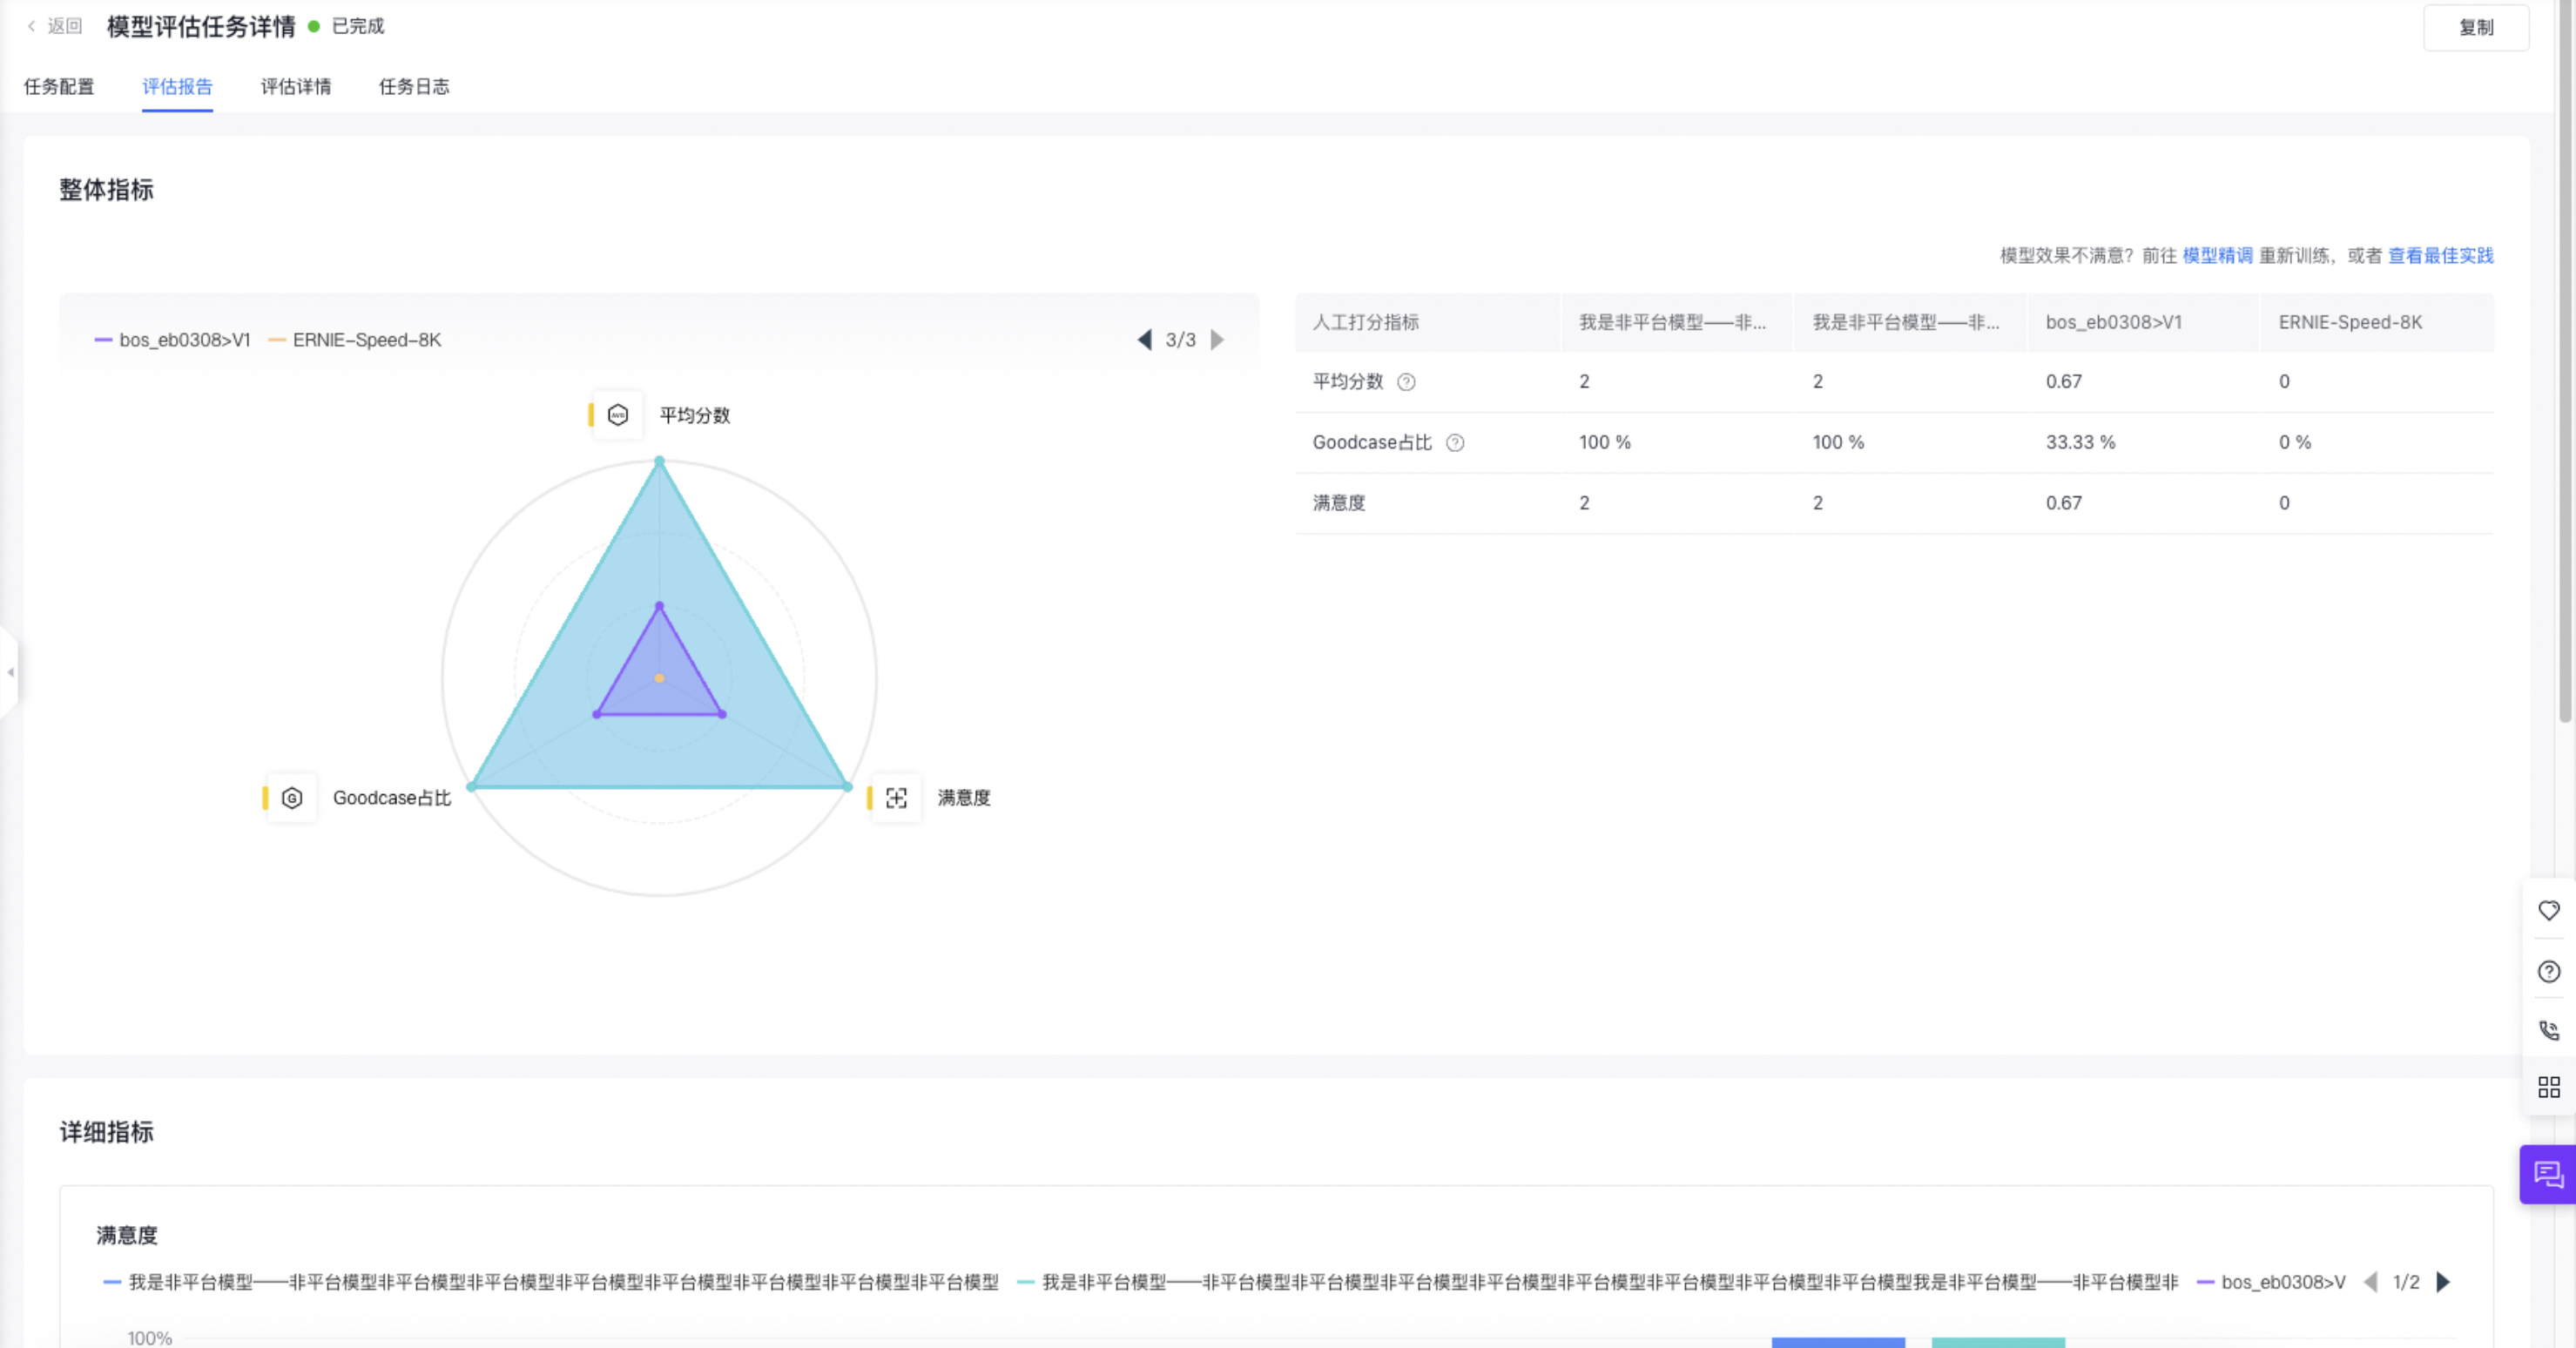Toggle ERNIE-Speed-8K series in radar legend

[x=355, y=340]
